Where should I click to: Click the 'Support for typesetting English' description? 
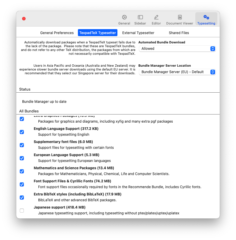click(x=64, y=134)
